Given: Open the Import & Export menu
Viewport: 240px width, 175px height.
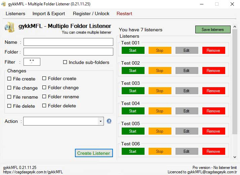Looking at the screenshot, I should 49,13.
